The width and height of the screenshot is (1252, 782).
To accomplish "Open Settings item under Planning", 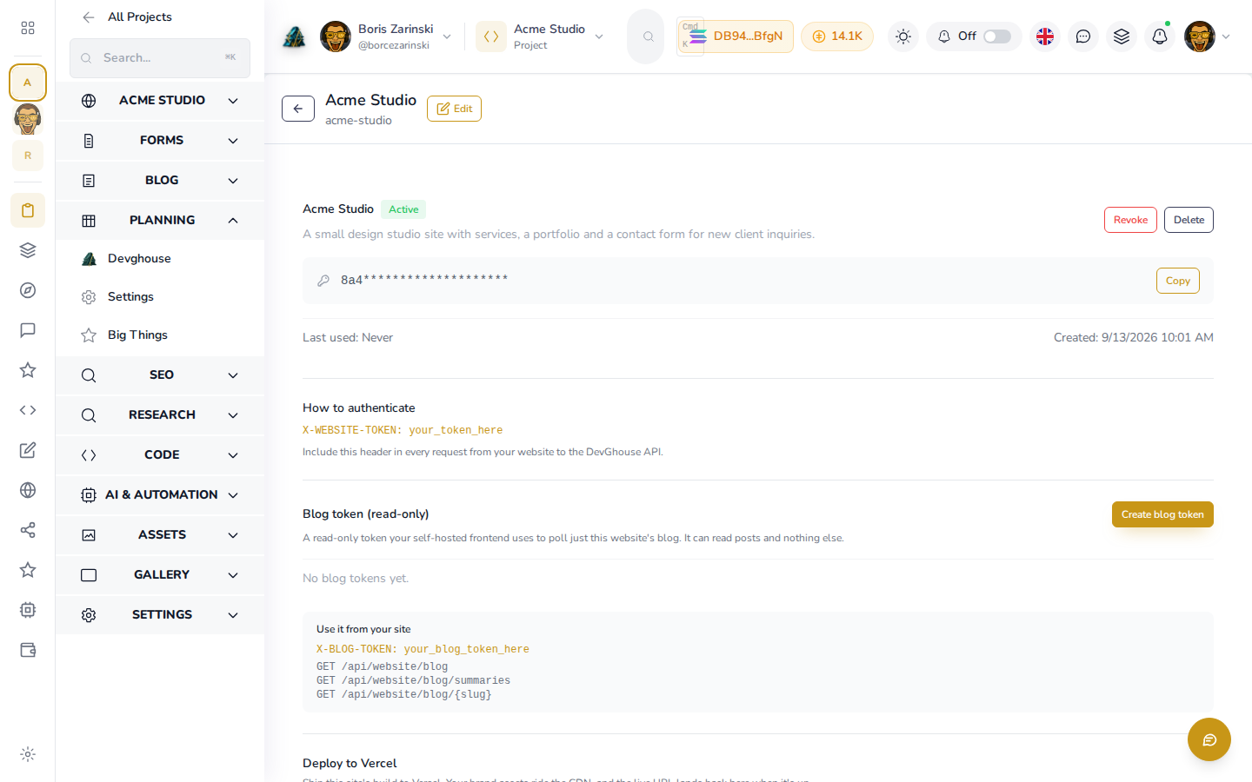I will pos(160,296).
